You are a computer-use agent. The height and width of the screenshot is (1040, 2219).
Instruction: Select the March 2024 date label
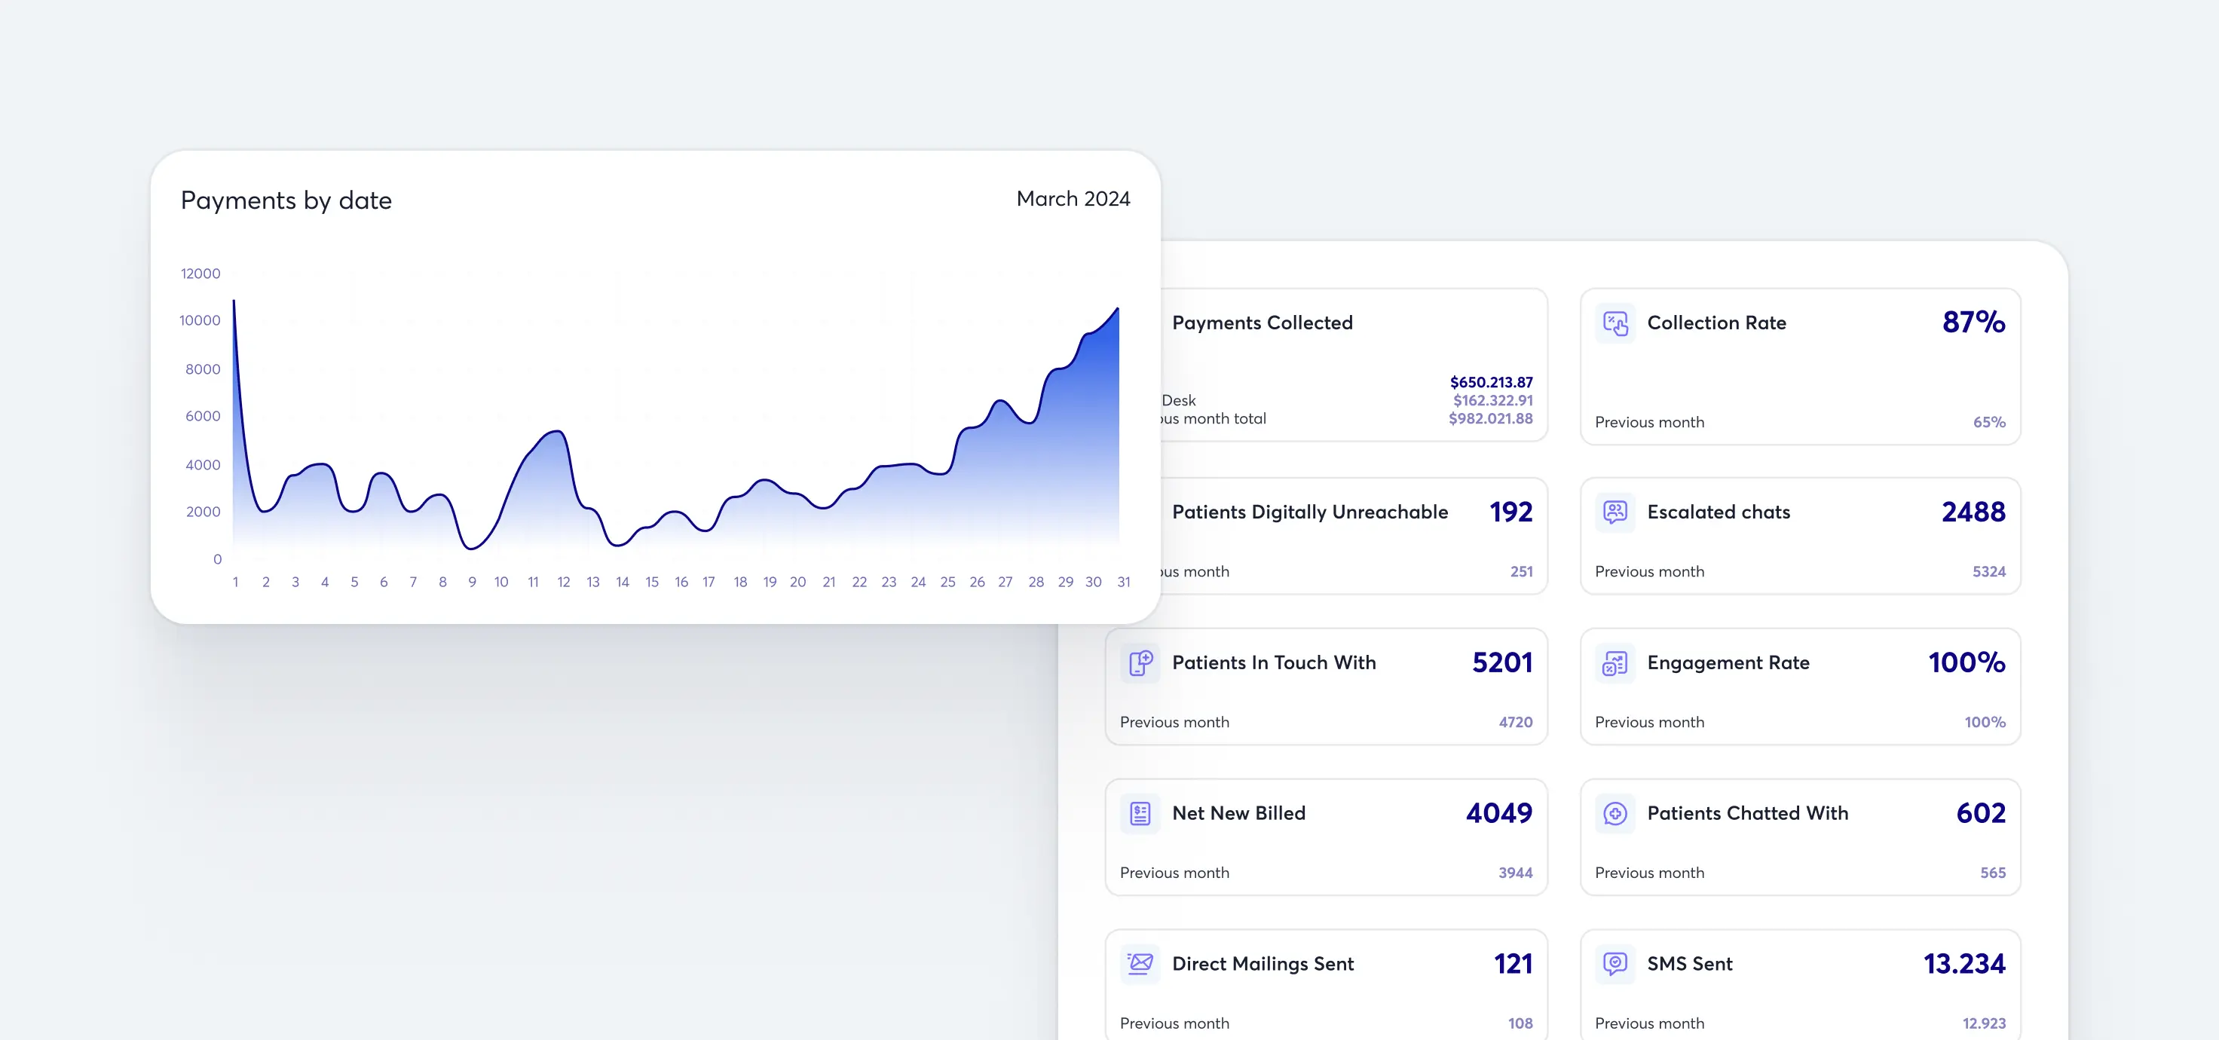click(1073, 199)
